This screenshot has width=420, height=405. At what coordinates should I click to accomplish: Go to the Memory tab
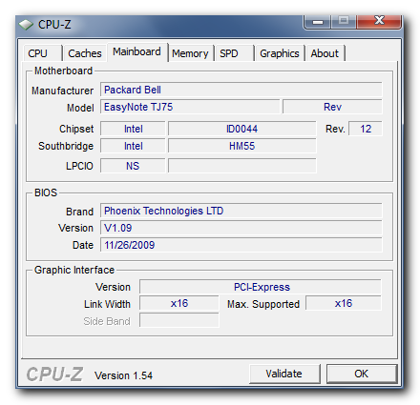190,53
